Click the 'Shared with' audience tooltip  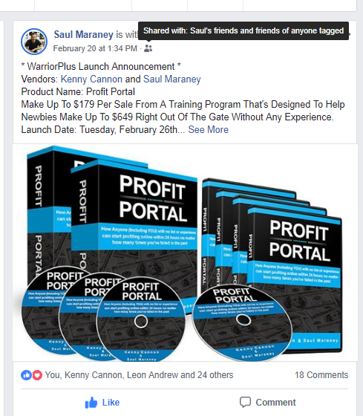243,30
